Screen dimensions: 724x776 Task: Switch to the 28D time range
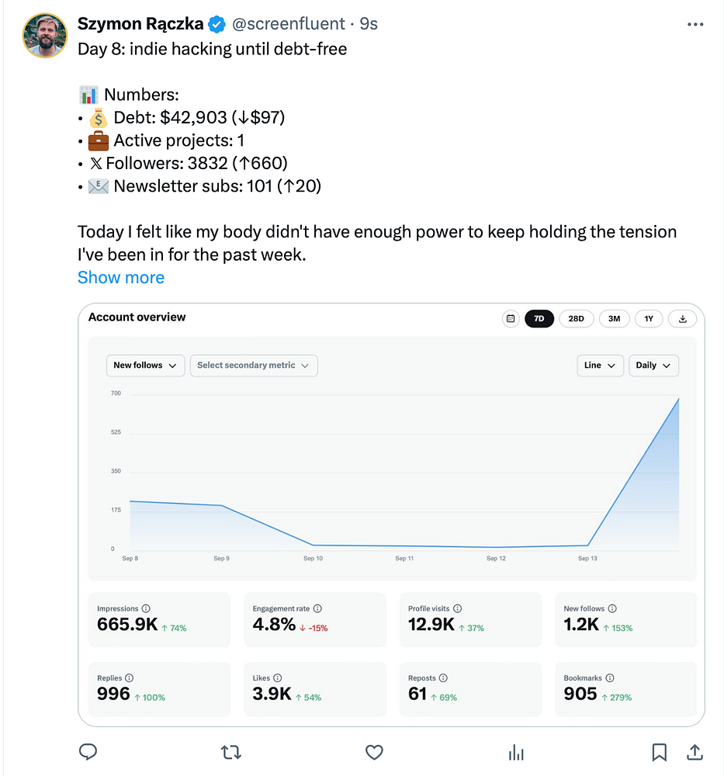point(577,318)
